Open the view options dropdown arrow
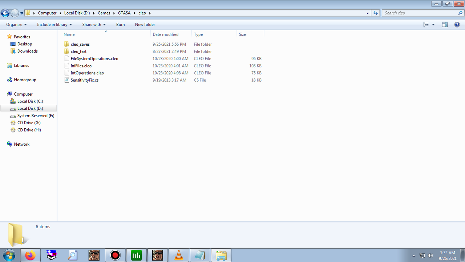 433,25
